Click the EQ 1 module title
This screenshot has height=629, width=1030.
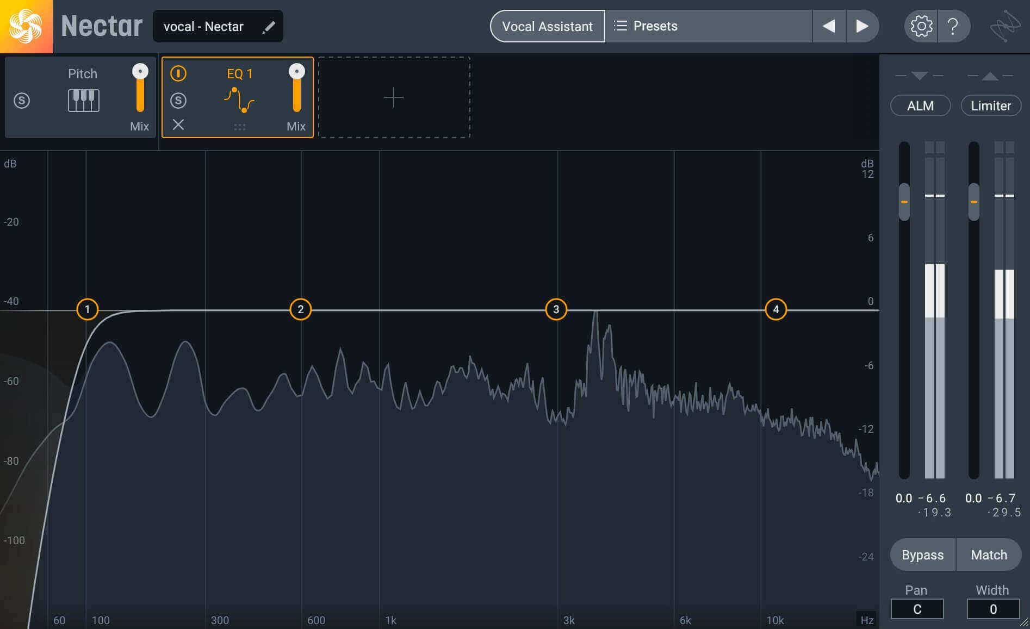(239, 74)
